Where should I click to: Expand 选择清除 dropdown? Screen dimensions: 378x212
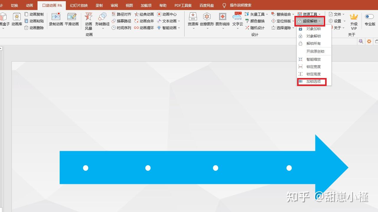point(293,28)
